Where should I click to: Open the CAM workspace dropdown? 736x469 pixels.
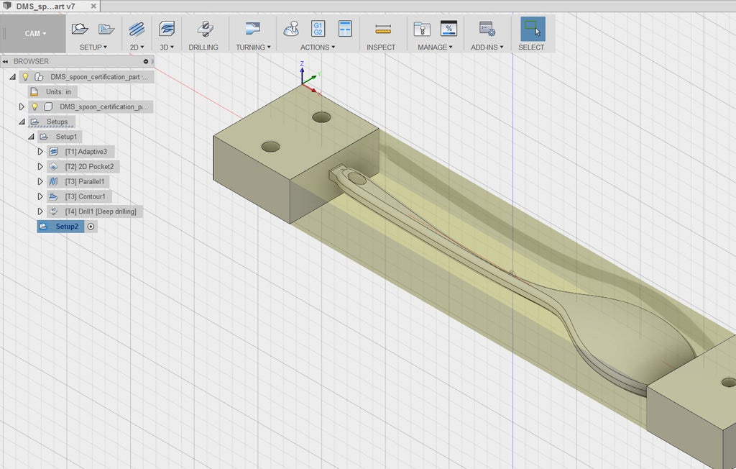35,34
